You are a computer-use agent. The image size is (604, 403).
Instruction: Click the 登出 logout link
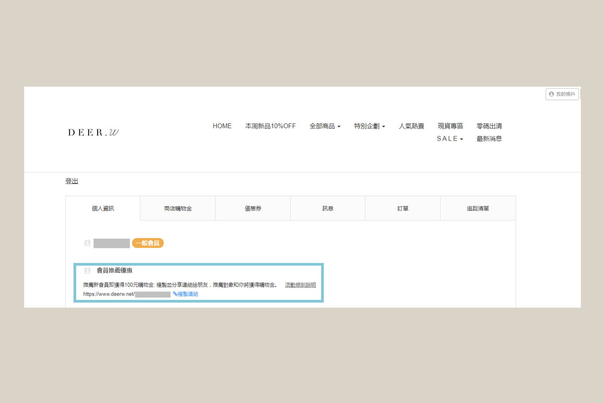click(x=71, y=181)
